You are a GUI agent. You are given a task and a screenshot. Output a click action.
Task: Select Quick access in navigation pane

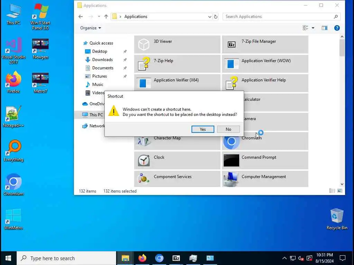(101, 43)
